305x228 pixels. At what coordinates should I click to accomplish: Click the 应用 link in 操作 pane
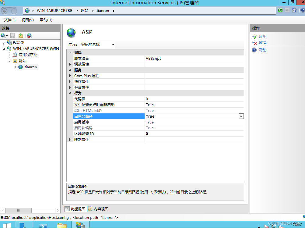(x=263, y=36)
